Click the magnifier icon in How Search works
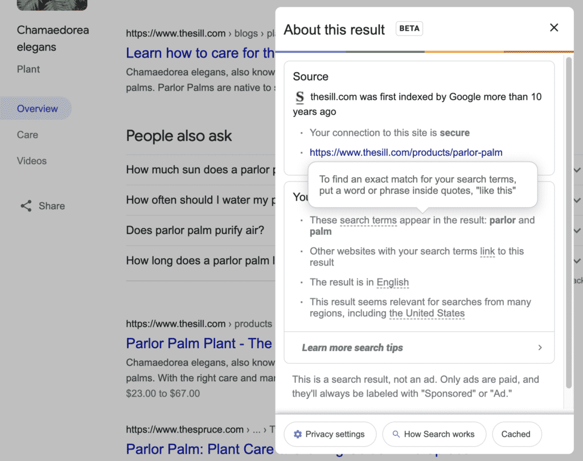The width and height of the screenshot is (583, 461). point(396,434)
